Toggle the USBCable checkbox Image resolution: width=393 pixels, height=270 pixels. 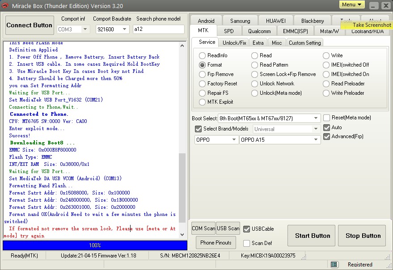[247, 229]
